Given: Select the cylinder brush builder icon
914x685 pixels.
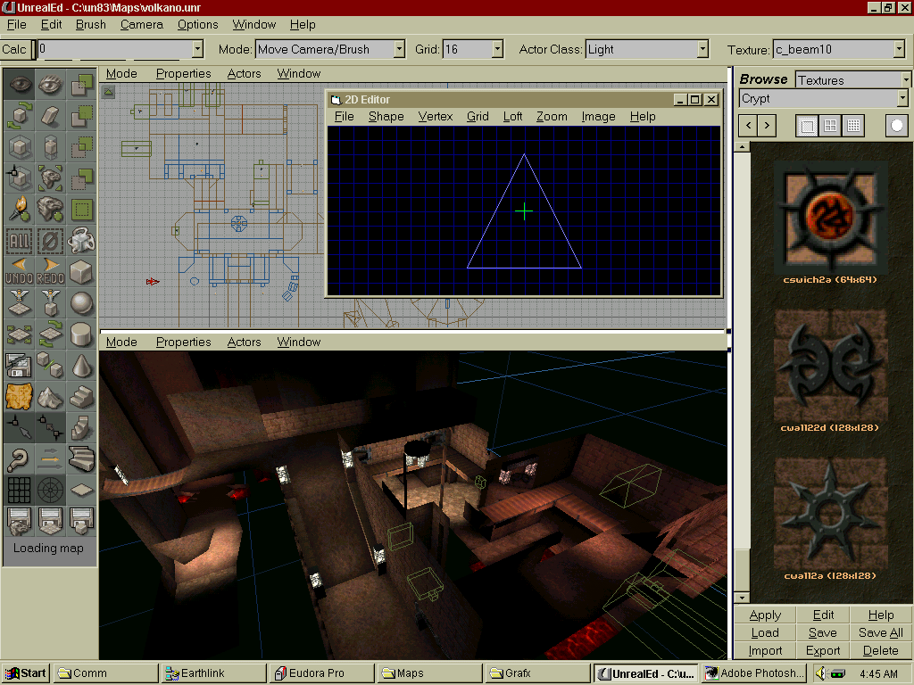Looking at the screenshot, I should click(x=81, y=334).
